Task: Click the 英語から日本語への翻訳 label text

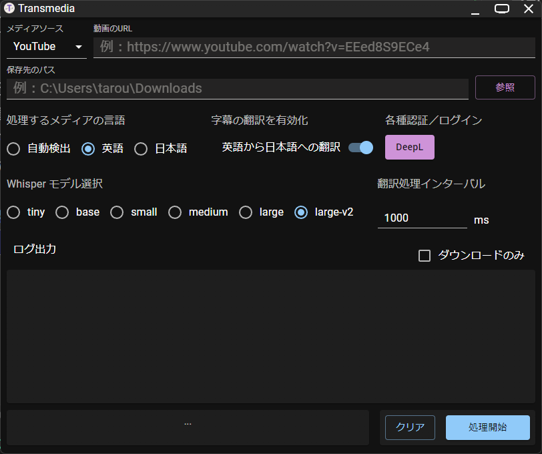Action: (x=281, y=148)
